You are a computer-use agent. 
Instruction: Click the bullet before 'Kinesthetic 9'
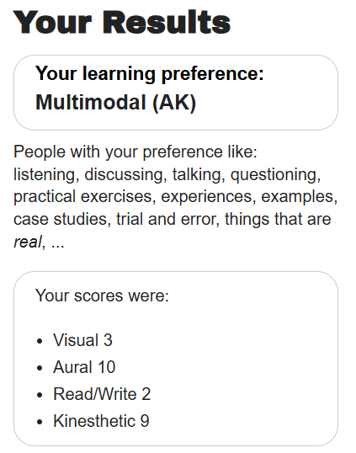[x=40, y=422]
